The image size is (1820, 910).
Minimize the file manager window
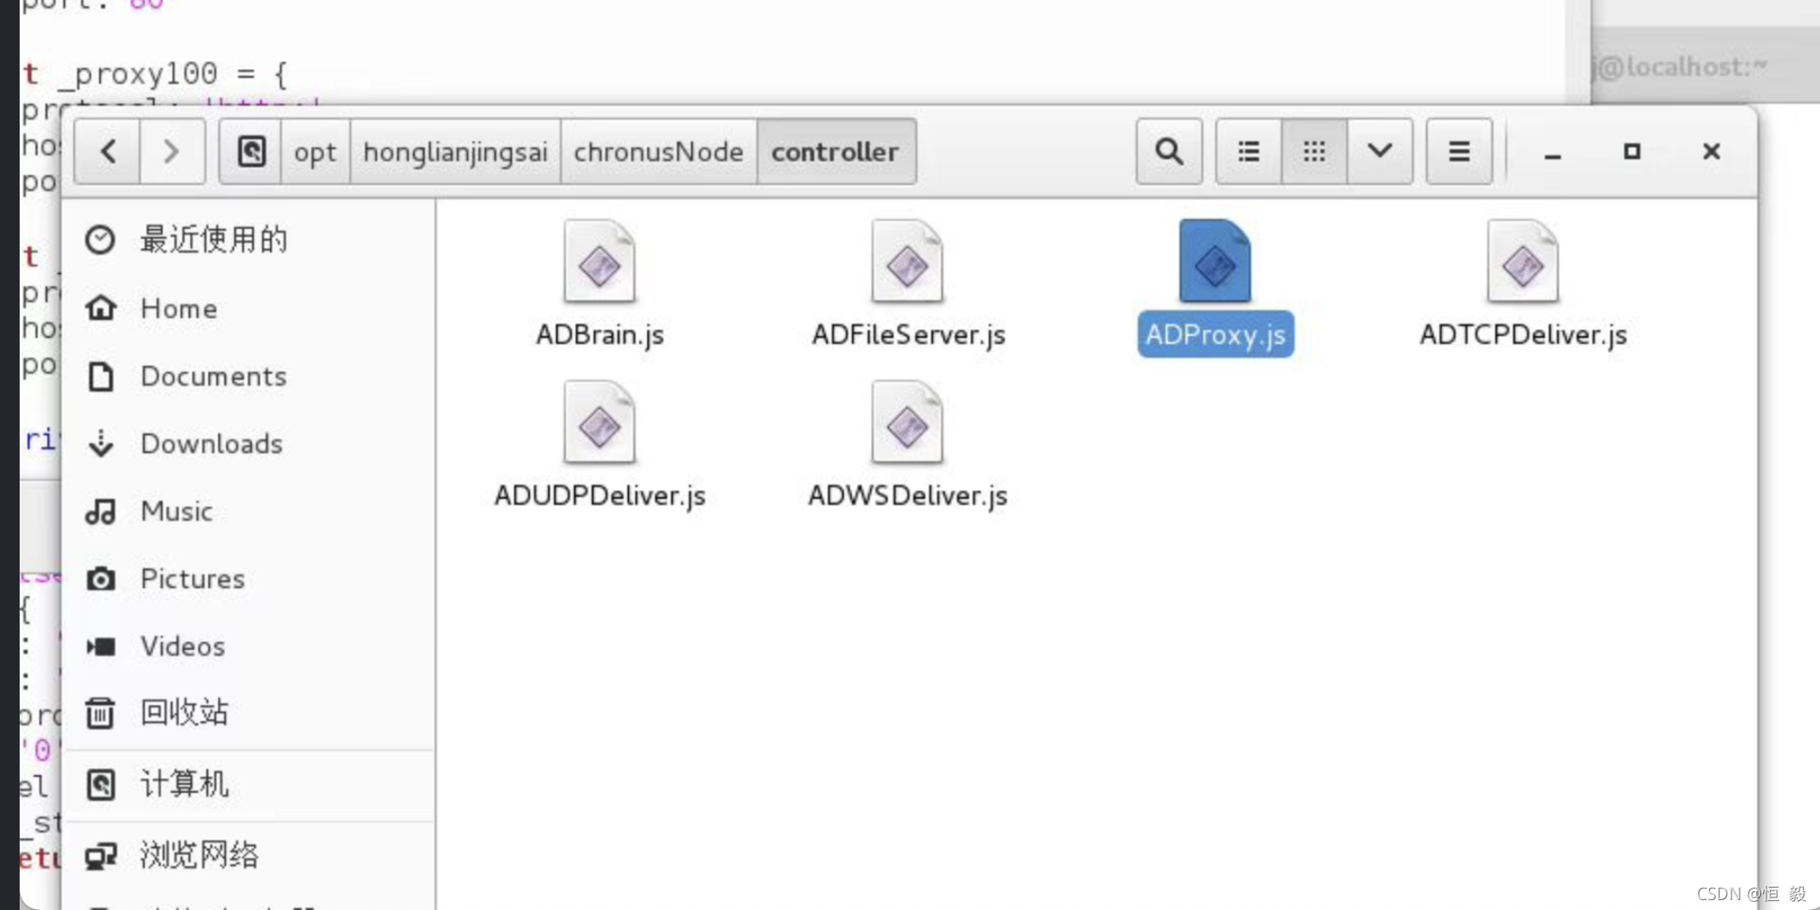[x=1553, y=153]
